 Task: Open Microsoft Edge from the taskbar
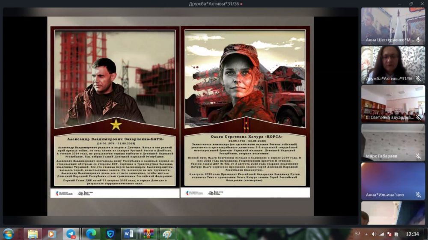pos(91,234)
